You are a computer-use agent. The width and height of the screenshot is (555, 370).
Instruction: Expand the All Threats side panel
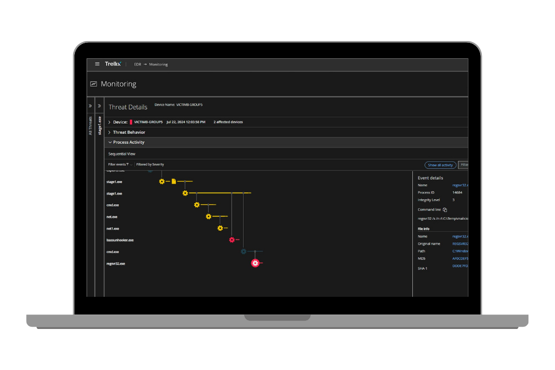point(90,106)
